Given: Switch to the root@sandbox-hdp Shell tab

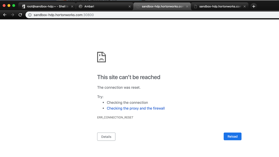Looking at the screenshot, I should point(48,6).
